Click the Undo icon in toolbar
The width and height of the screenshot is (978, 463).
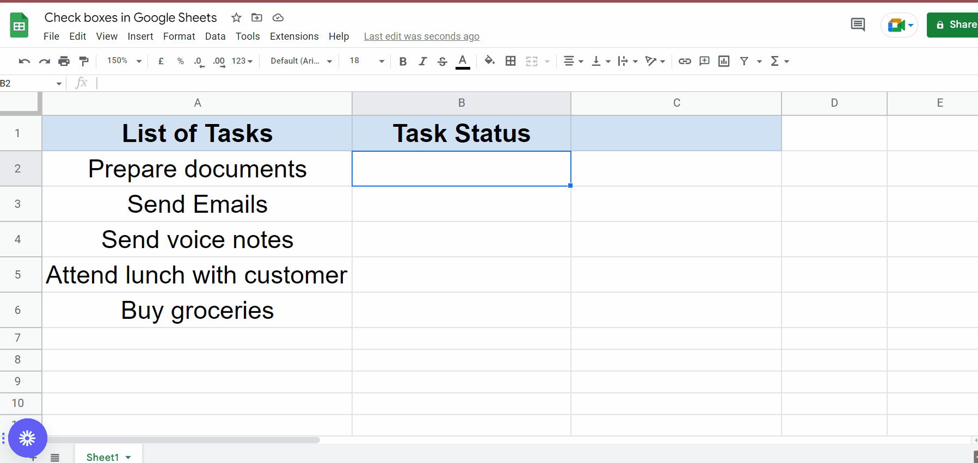click(24, 61)
